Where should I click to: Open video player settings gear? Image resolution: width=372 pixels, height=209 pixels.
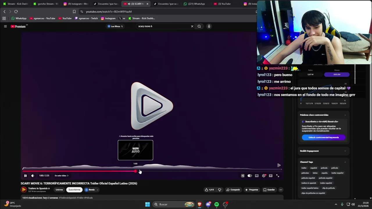(x=264, y=176)
